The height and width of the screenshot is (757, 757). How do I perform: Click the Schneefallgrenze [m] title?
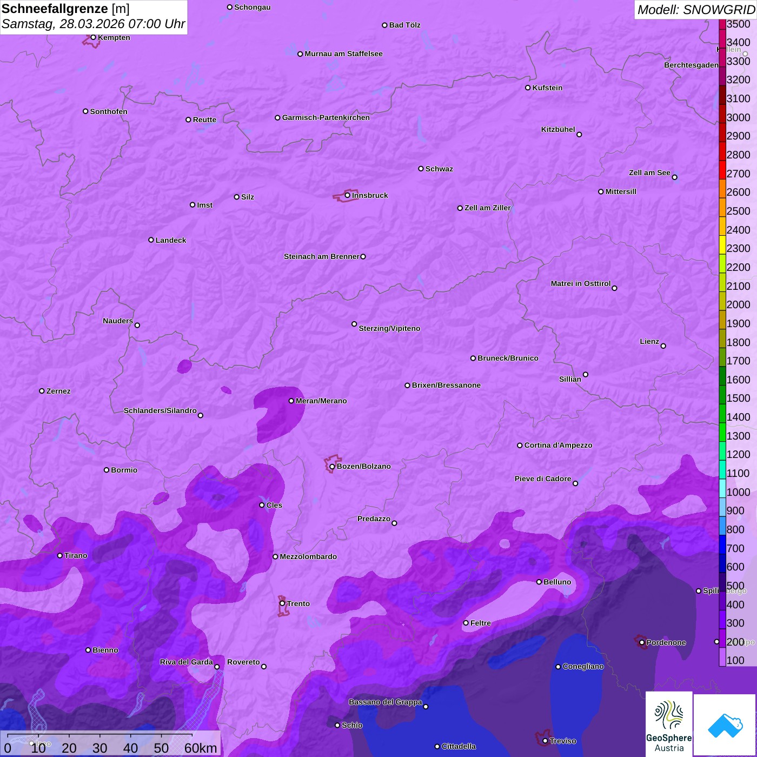(65, 9)
